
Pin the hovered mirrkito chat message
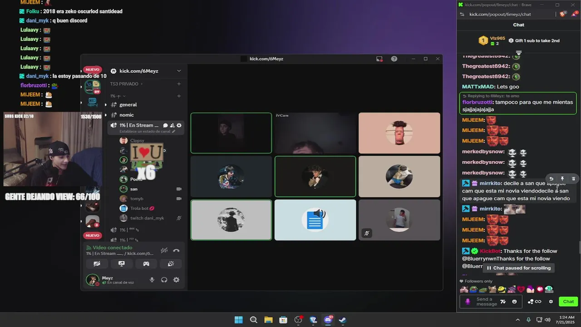click(562, 179)
